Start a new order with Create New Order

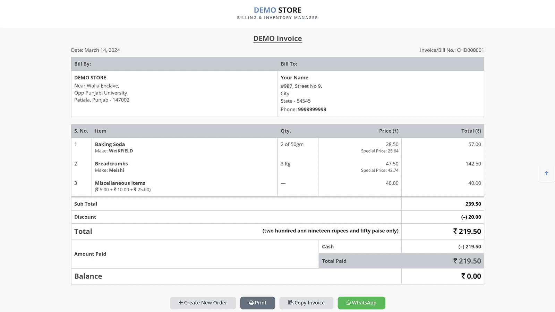[203, 303]
